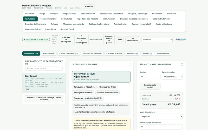This screenshot has height=130, width=208.
Task: Open the Mobile Money sub-tab
Action: click(x=163, y=54)
